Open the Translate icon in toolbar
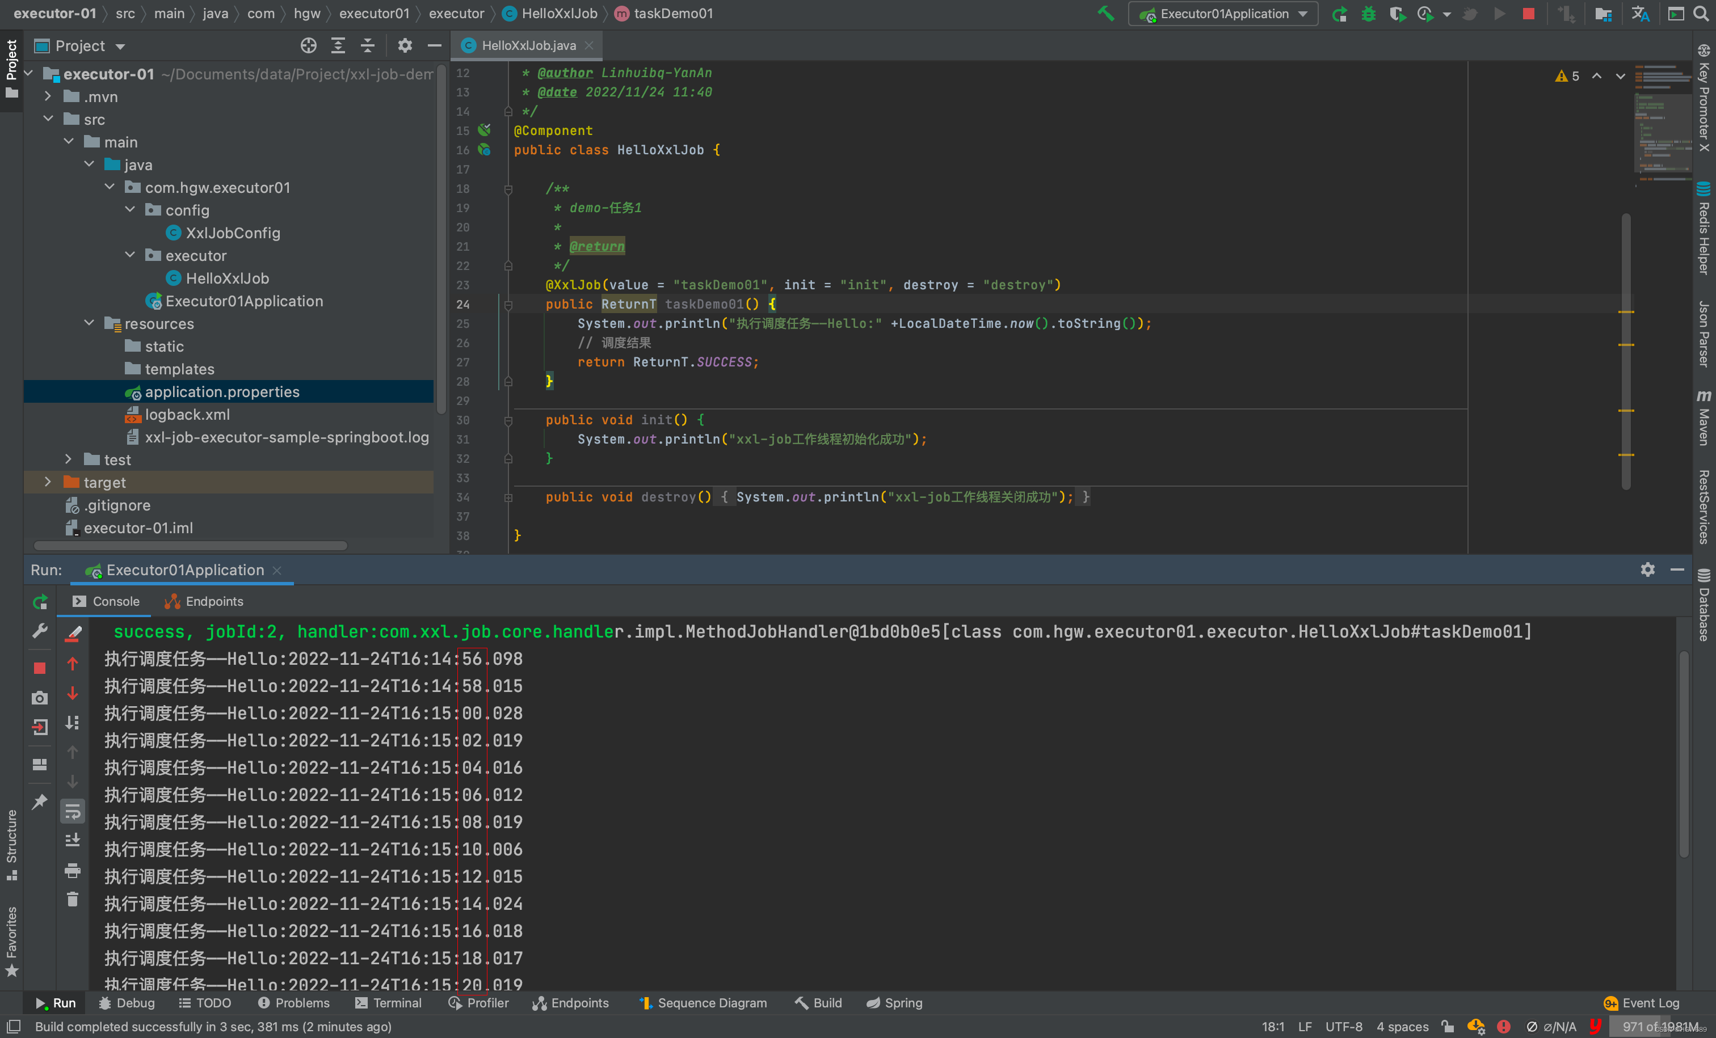Screen dimensions: 1716x1038 point(1640,14)
